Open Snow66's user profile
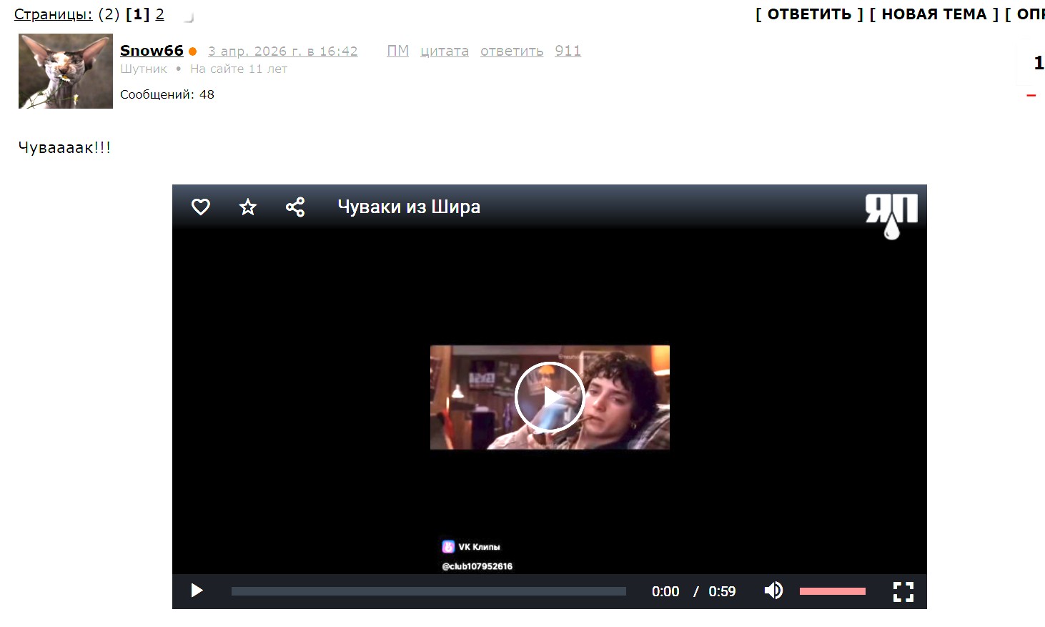1045x627 pixels. (152, 51)
